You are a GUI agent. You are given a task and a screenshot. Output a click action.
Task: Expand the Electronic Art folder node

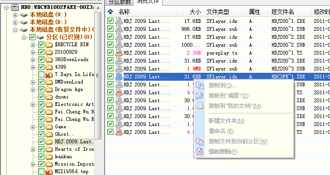pos(33,105)
